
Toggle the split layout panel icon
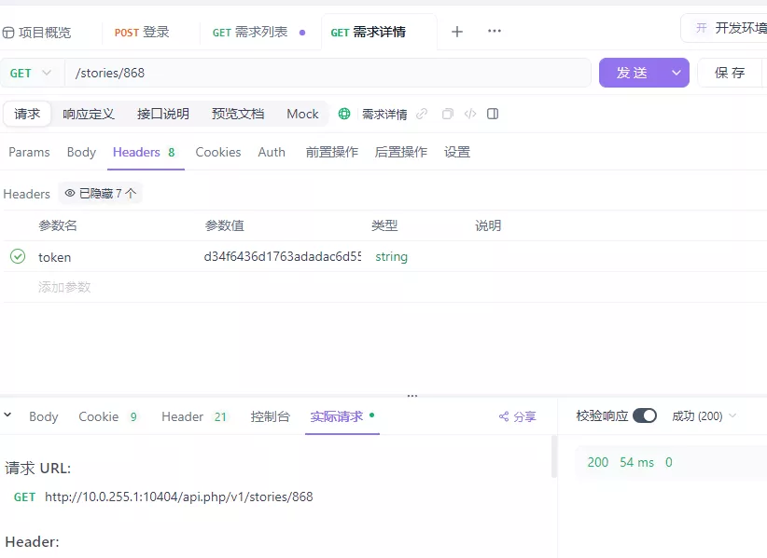(493, 114)
